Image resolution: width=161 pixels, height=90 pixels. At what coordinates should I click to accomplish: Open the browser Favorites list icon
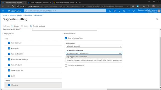(x=144, y=6)
